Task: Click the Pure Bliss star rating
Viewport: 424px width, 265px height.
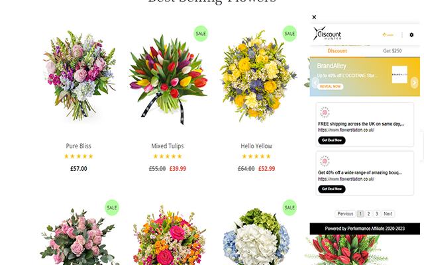Action: (x=78, y=156)
